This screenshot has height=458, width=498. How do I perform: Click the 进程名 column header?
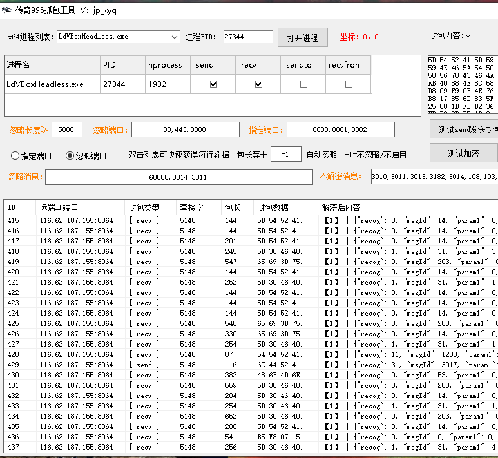[52, 65]
